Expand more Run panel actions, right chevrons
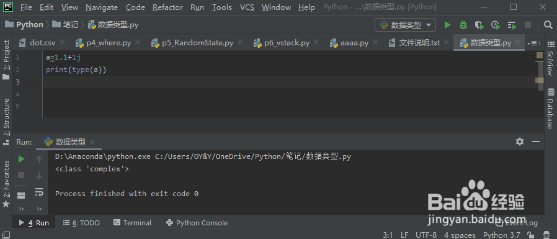 [x=39, y=209]
